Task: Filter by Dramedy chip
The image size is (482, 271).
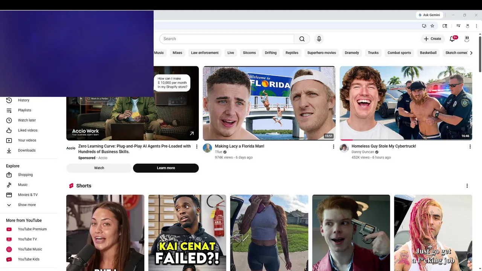Action: pos(352,53)
